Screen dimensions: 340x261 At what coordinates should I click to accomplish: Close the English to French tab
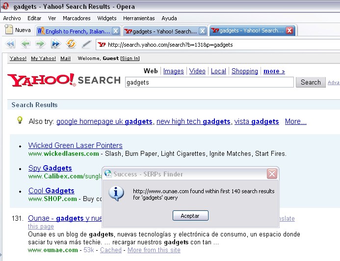coord(116,31)
